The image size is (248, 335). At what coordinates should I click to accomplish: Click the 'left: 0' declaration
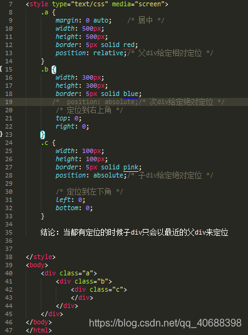click(x=70, y=200)
